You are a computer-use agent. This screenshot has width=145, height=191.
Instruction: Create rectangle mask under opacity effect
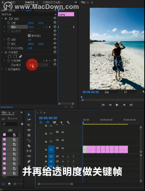click(x=15, y=57)
